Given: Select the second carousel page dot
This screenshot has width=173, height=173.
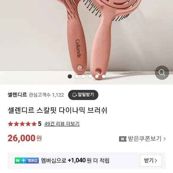Looking at the screenshot, I should click(x=77, y=76).
